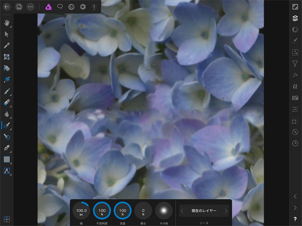Select the highlighted Healing brush tool
302x226 pixels.
[x=7, y=125]
